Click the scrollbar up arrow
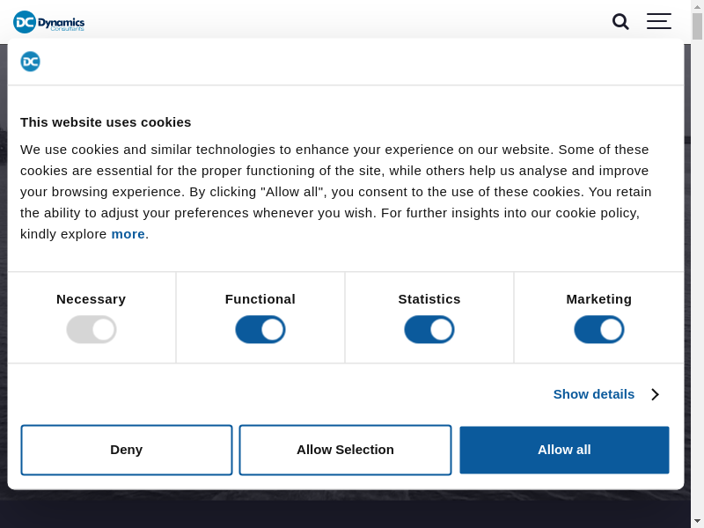704x528 pixels. [697, 6]
